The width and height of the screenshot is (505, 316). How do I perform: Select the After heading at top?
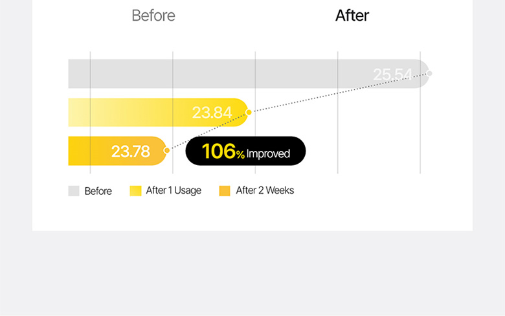point(352,16)
